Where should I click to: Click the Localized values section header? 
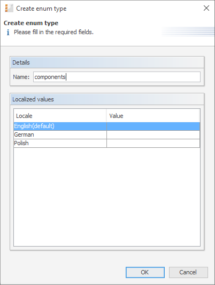click(107, 99)
